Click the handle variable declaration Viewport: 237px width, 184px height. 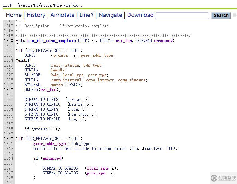(x=58, y=70)
